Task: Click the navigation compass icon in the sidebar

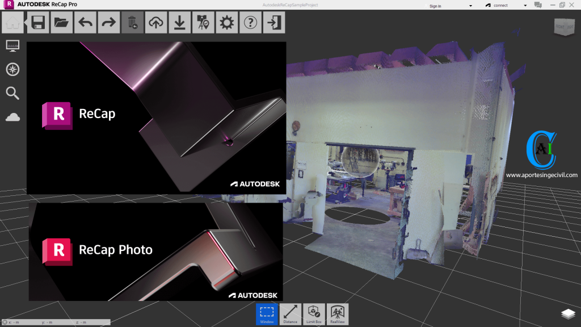Action: click(x=12, y=69)
